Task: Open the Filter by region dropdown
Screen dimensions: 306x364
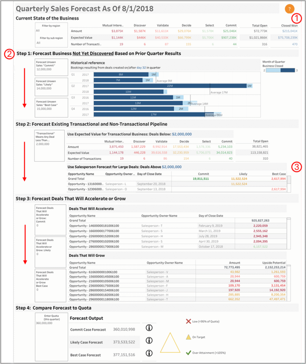Action: click(x=51, y=31)
